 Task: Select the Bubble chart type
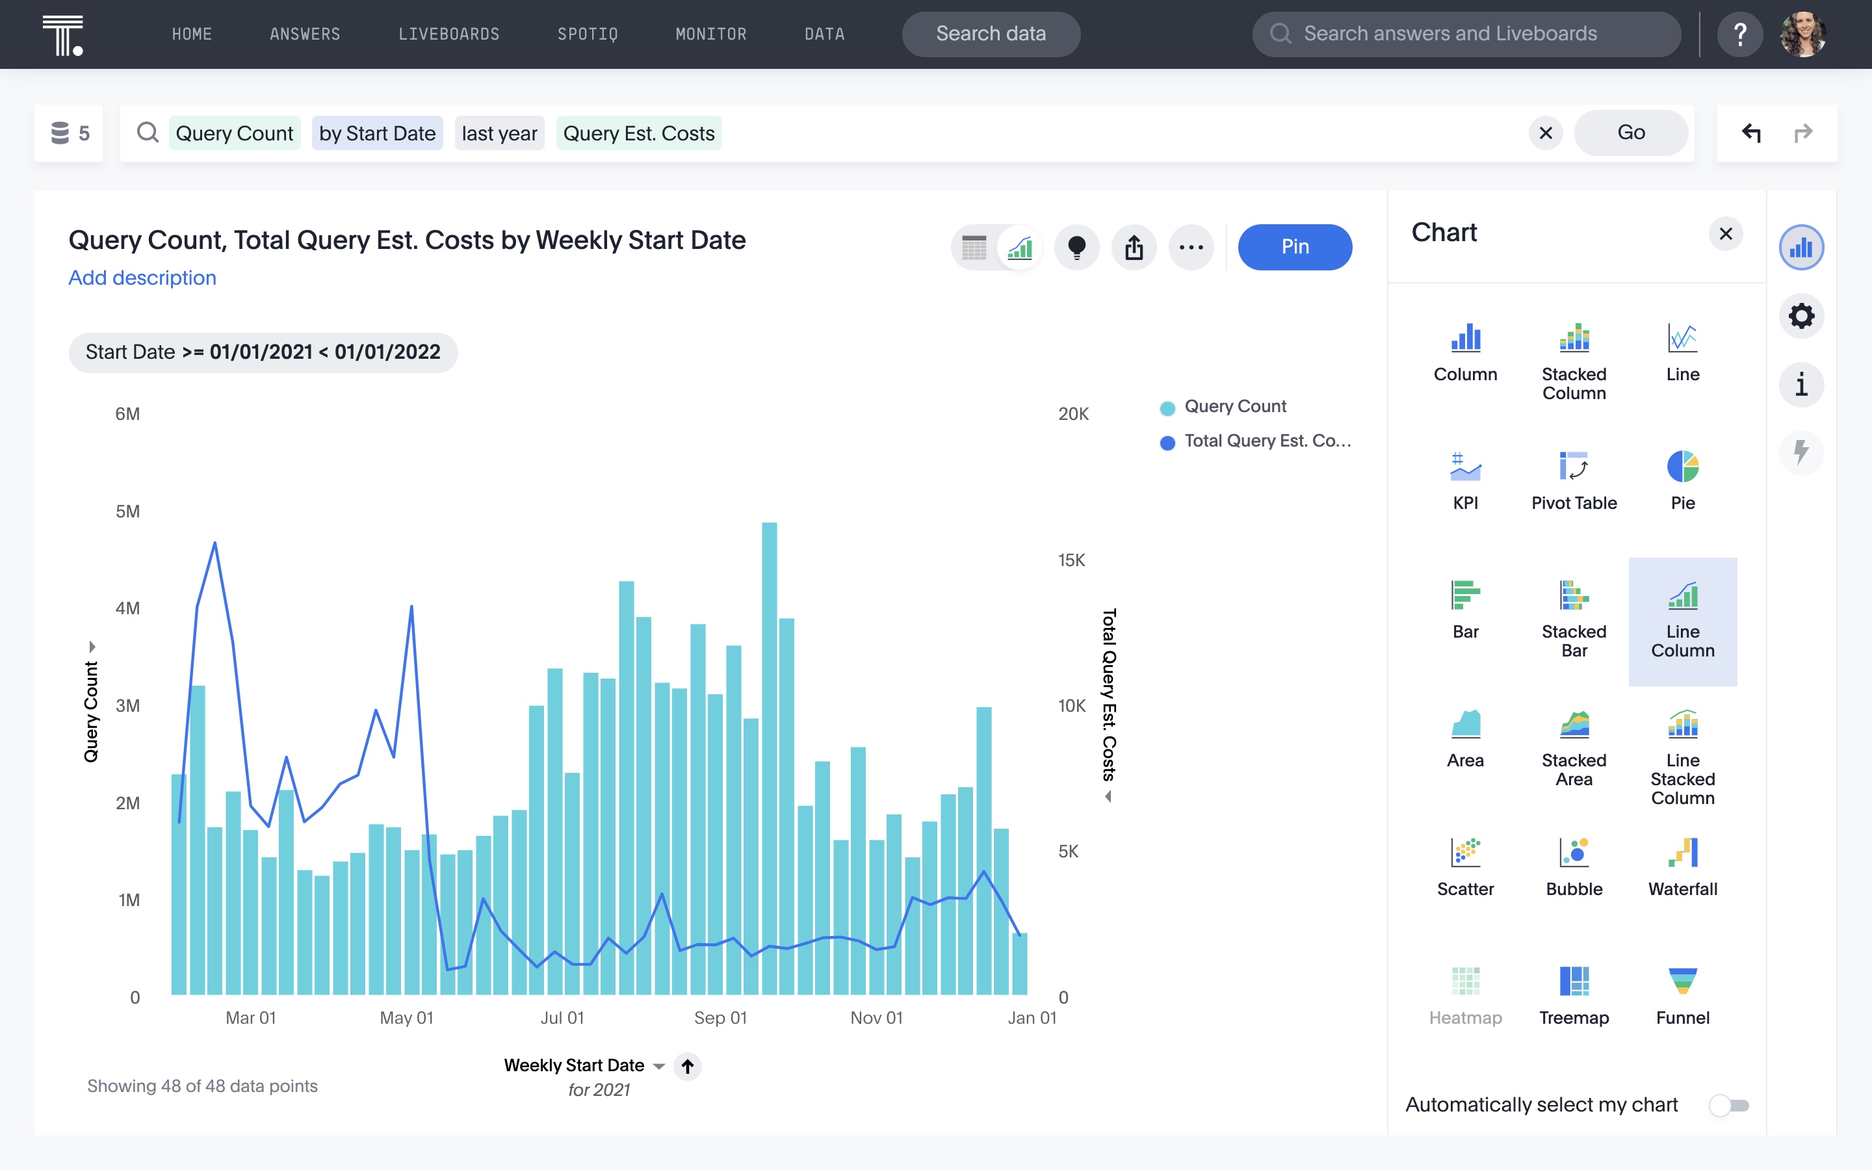(x=1574, y=868)
